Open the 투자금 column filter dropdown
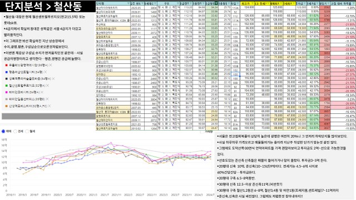 (x=305, y=3)
